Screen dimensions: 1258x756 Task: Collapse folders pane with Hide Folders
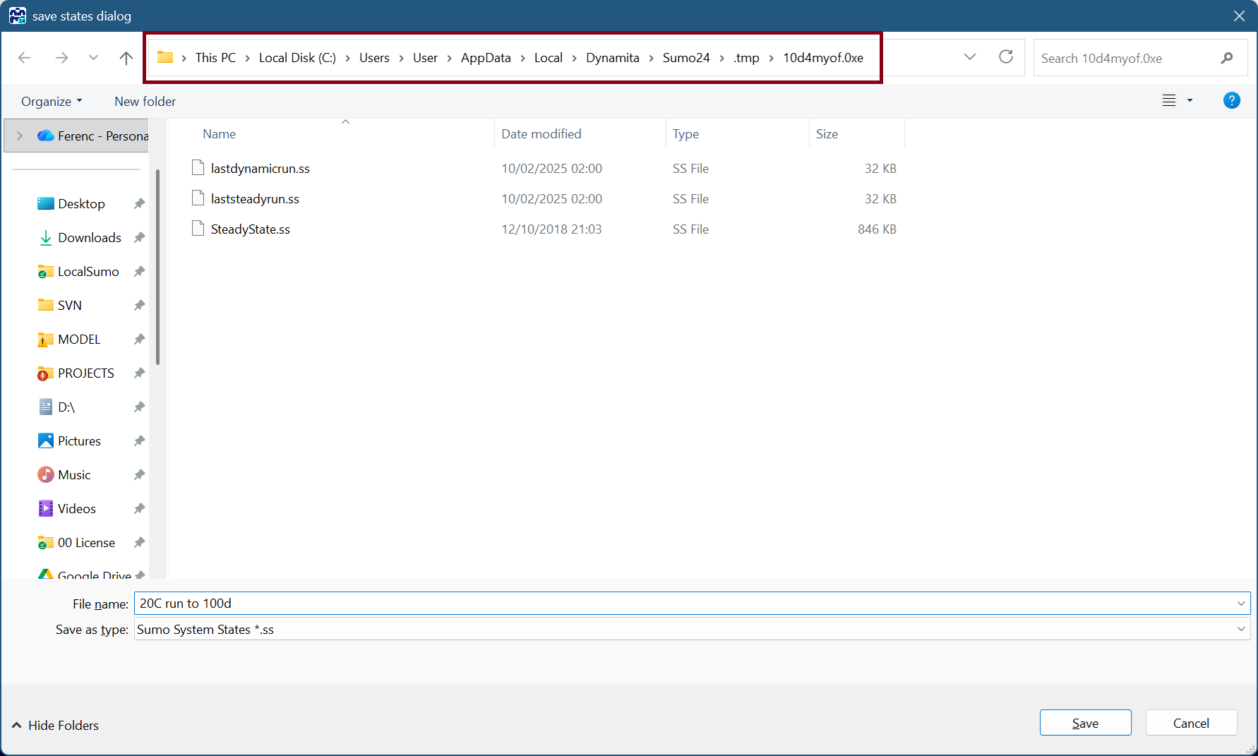[x=56, y=726]
